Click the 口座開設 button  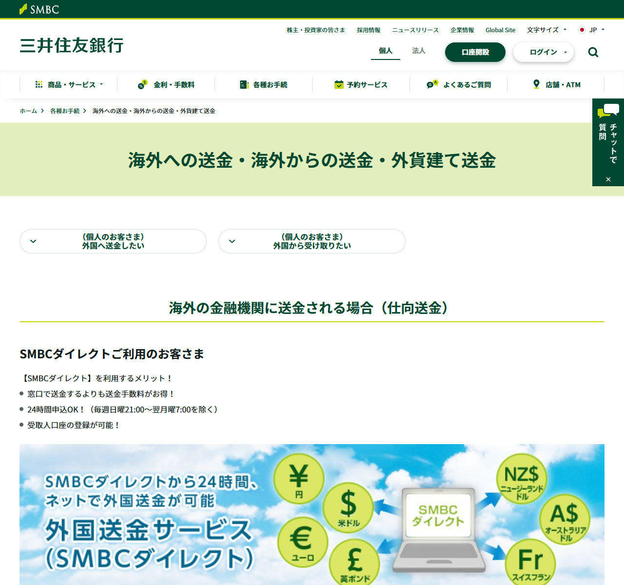tap(475, 52)
